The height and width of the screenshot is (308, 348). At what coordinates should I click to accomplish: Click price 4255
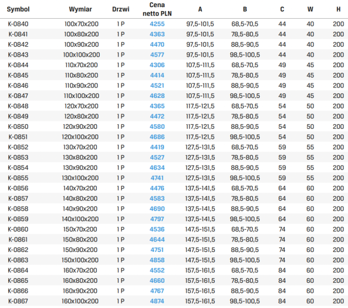click(157, 24)
